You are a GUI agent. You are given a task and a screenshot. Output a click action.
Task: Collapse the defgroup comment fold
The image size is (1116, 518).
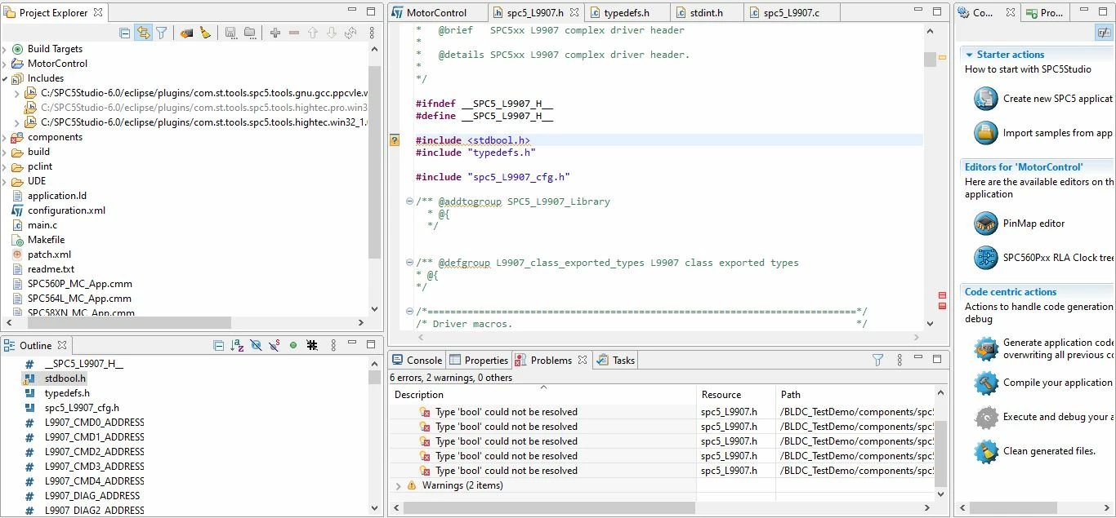tap(409, 263)
